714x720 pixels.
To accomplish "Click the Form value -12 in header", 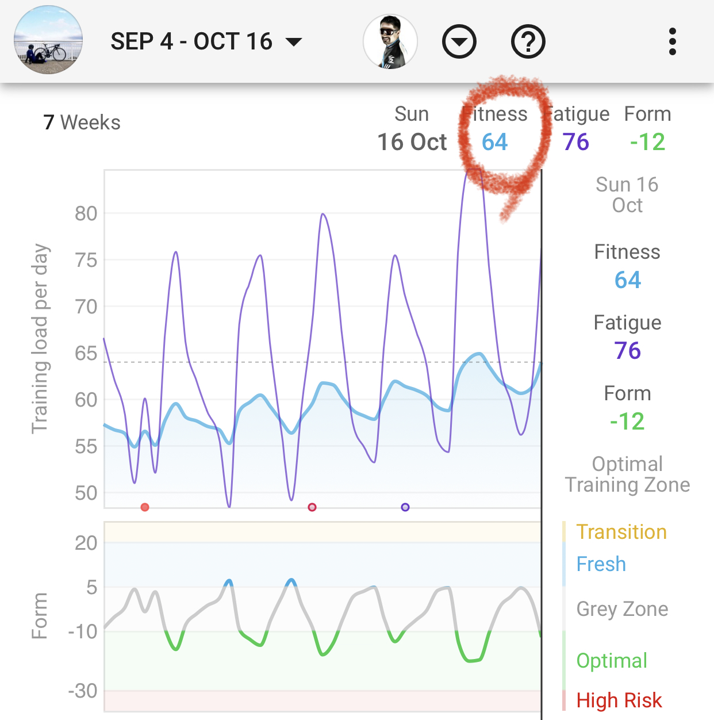I will click(x=647, y=142).
